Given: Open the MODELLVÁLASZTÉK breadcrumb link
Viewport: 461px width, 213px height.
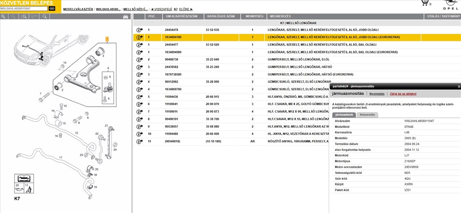Looking at the screenshot, I should click(x=78, y=9).
